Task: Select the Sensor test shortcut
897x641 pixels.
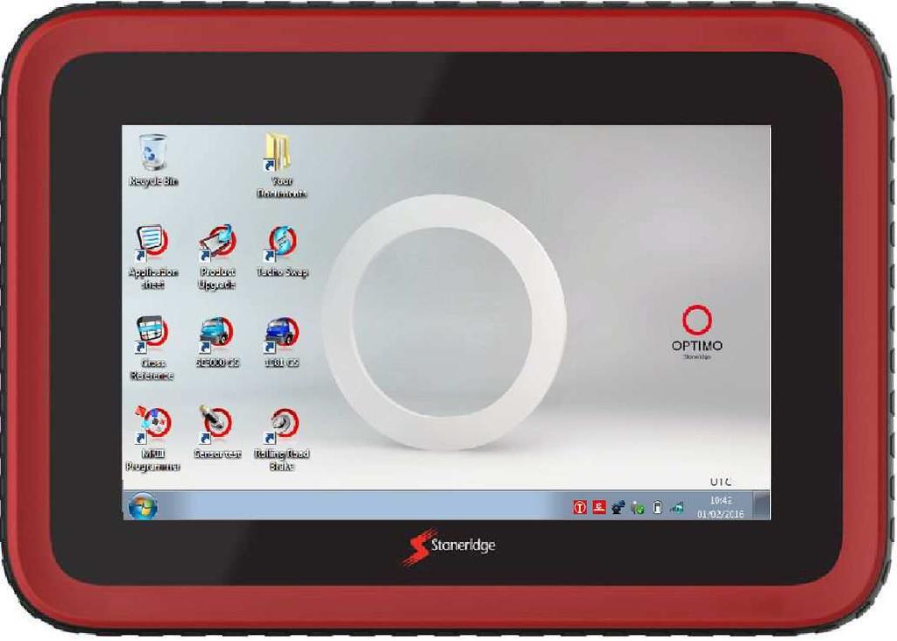Action: [217, 433]
